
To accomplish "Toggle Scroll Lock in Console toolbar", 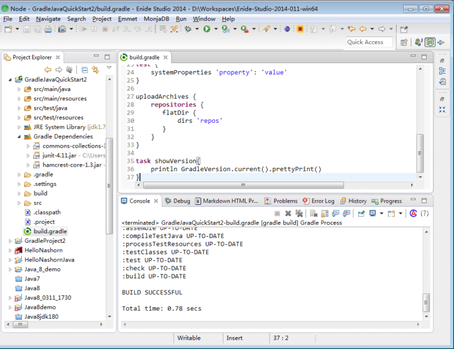I will [325, 213].
